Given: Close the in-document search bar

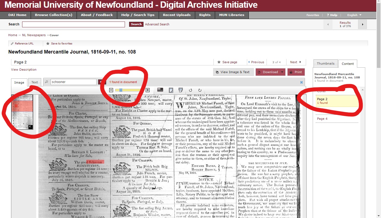Looking at the screenshot, I should (x=301, y=82).
